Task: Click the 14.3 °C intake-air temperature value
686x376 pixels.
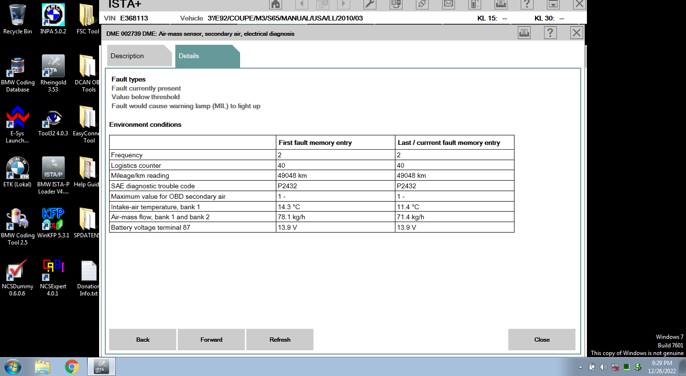Action: coord(290,207)
